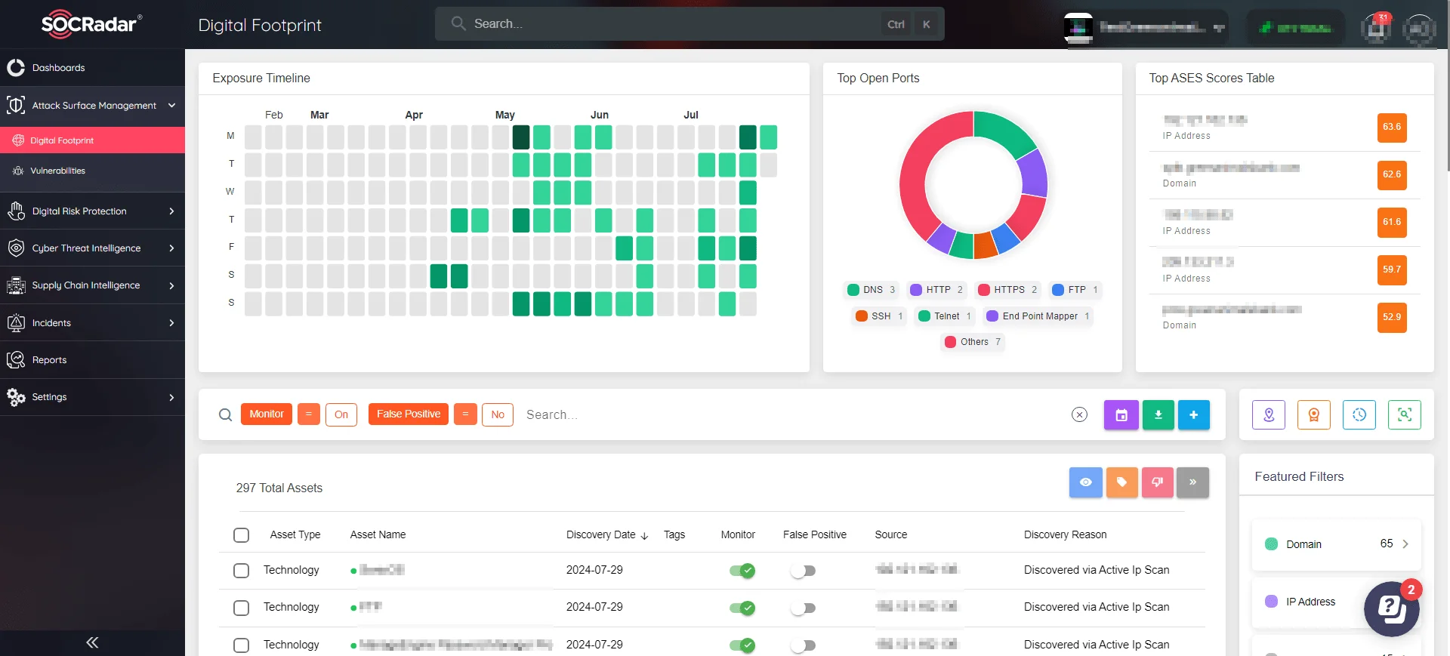
Task: Click the Ctrl K shortcut hint
Action: (x=910, y=24)
